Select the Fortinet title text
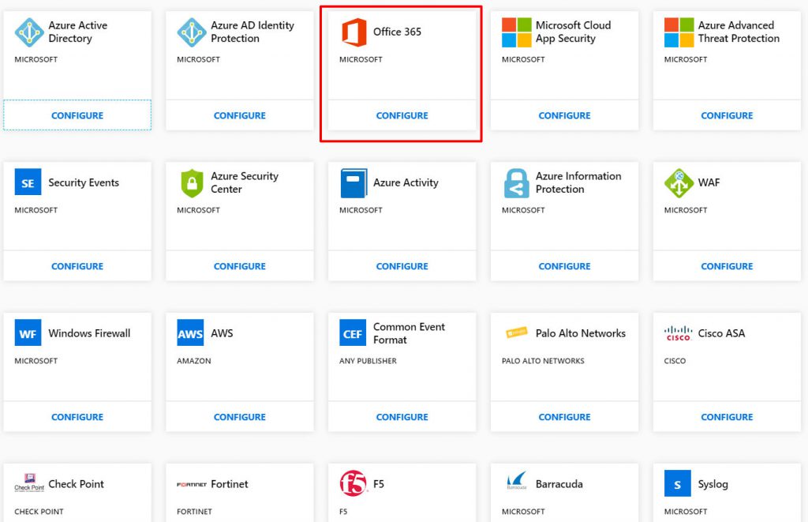 click(x=230, y=483)
